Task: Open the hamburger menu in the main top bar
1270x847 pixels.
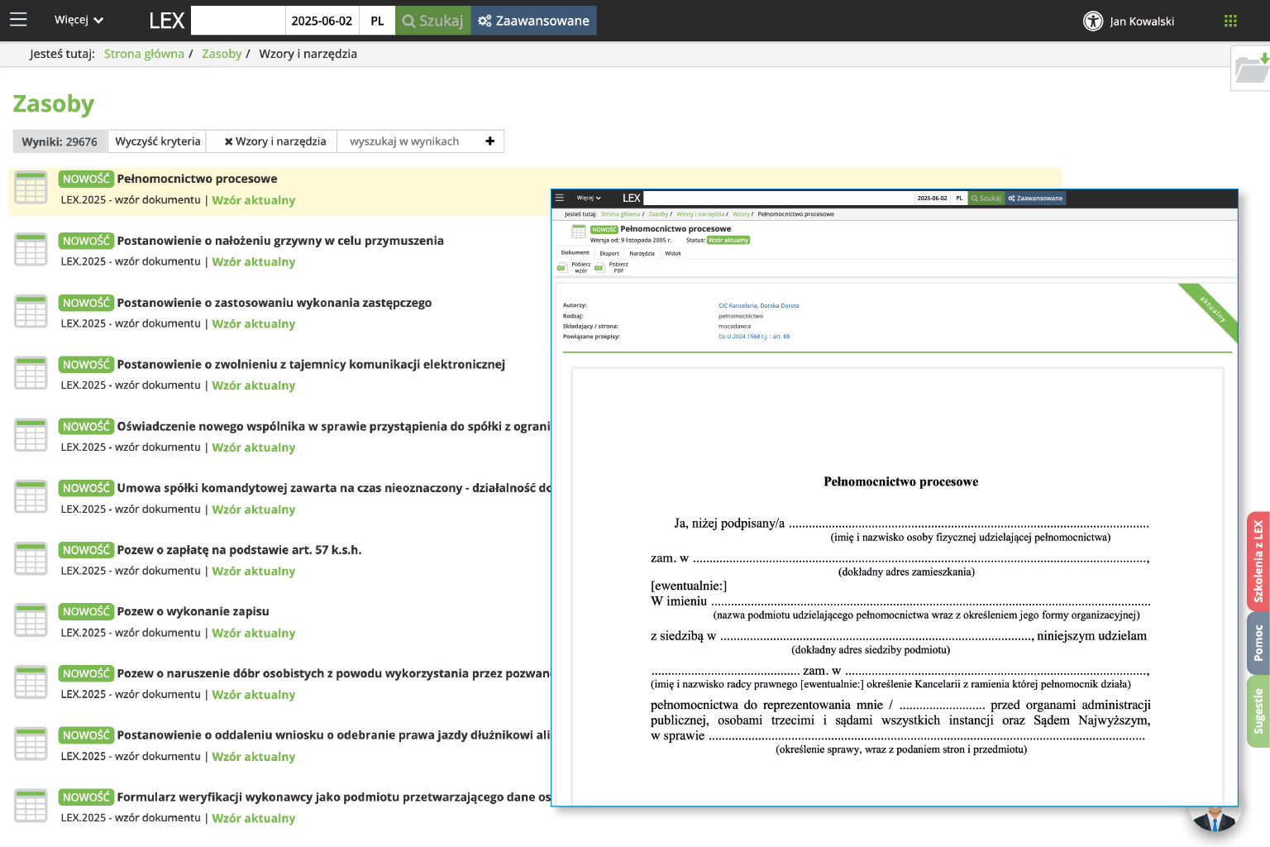Action: 18,20
